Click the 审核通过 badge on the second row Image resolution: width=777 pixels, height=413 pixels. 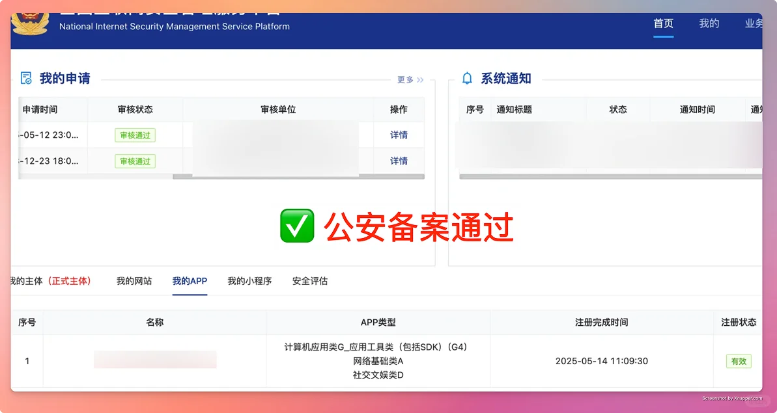135,161
